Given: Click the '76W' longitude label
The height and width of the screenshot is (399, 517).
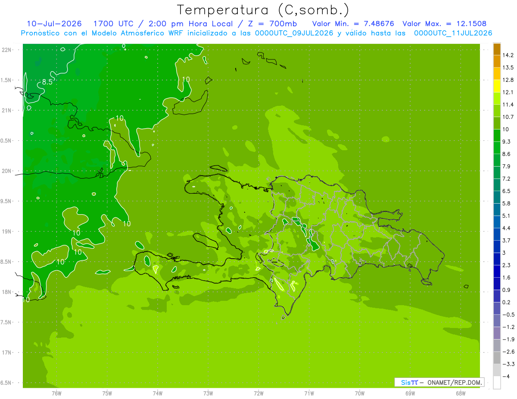Looking at the screenshot, I should (x=56, y=393).
